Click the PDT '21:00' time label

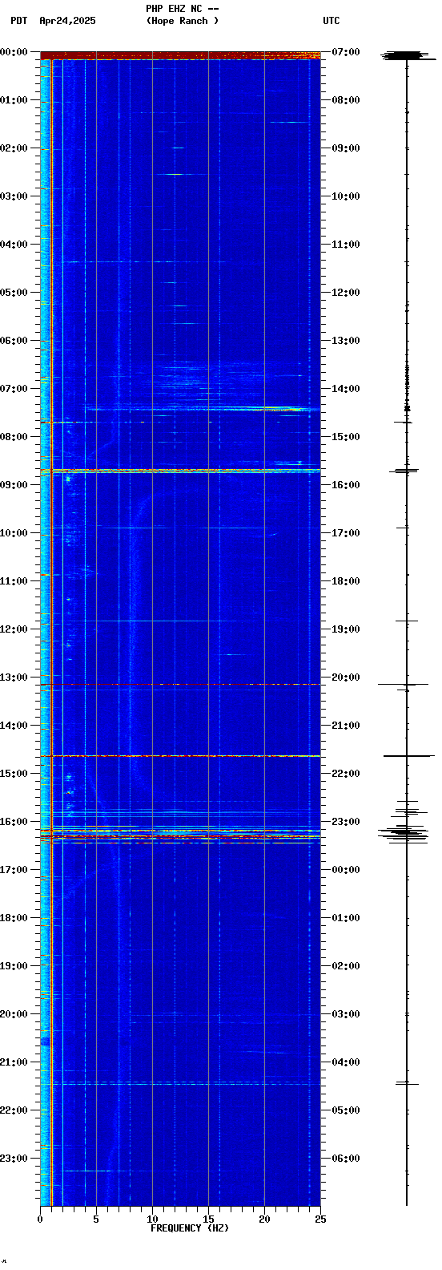coord(14,1062)
